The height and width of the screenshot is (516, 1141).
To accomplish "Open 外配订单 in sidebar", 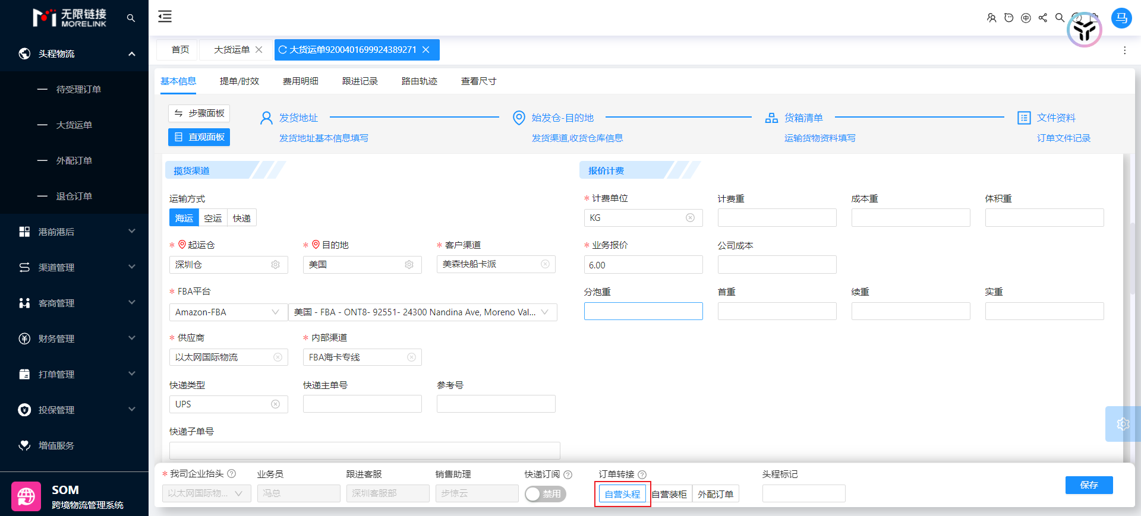I will [x=74, y=160].
